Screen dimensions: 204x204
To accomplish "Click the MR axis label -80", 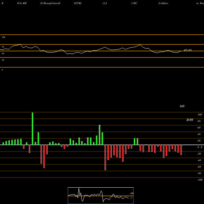I will pyautogui.click(x=199, y=173).
